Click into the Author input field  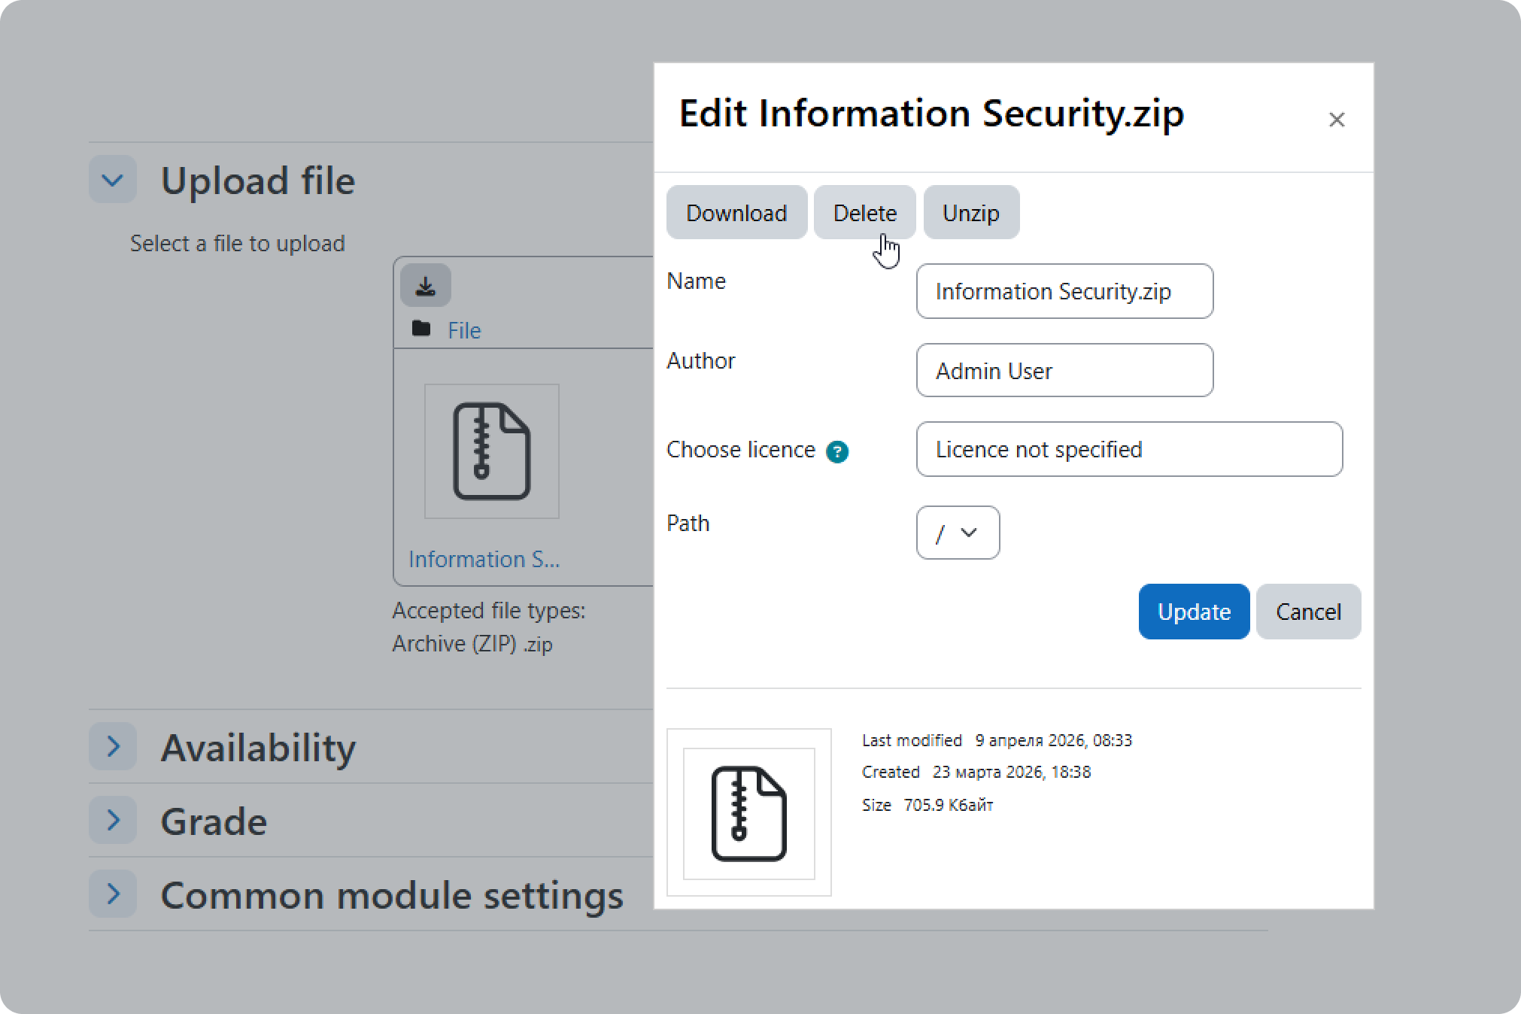tap(1064, 370)
